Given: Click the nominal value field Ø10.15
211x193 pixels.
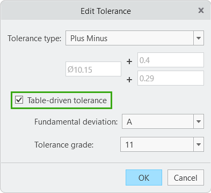Looking at the screenshot, I should [93, 69].
